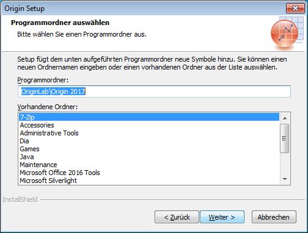
Task: Click the Origin Setup title bar
Action: pos(142,9)
